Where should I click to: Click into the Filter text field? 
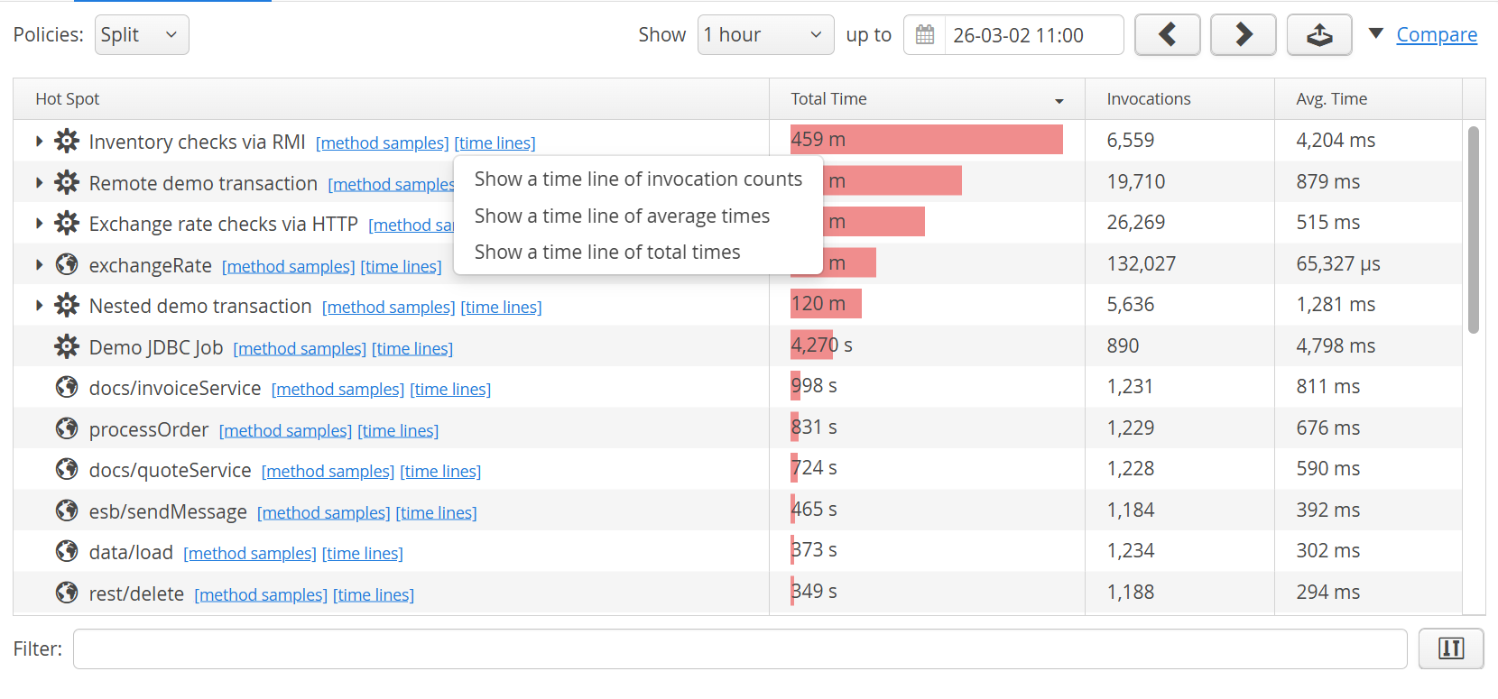[739, 648]
